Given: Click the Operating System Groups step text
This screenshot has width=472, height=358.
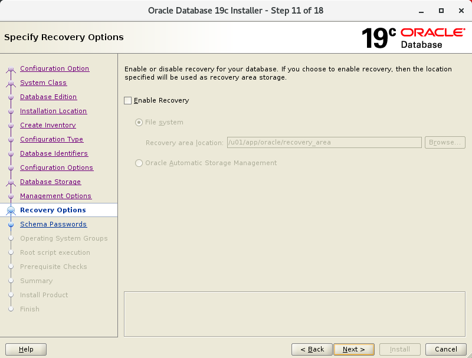Looking at the screenshot, I should (x=64, y=238).
